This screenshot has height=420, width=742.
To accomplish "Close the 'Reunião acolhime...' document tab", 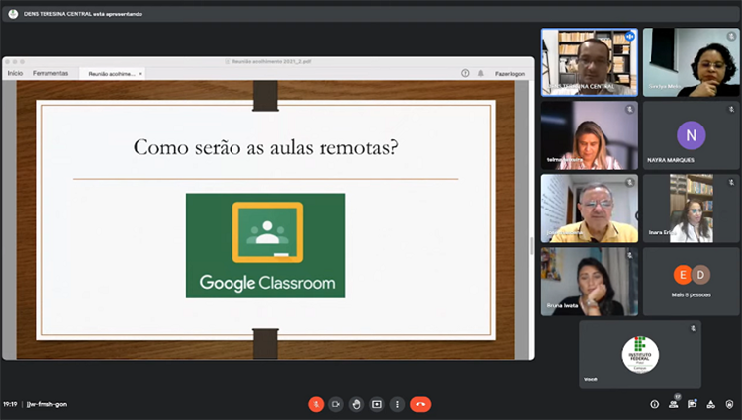I will click(140, 74).
